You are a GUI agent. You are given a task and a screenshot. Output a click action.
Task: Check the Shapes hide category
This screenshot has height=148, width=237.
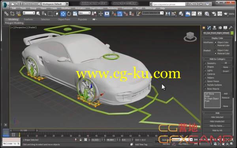(x=205, y=67)
